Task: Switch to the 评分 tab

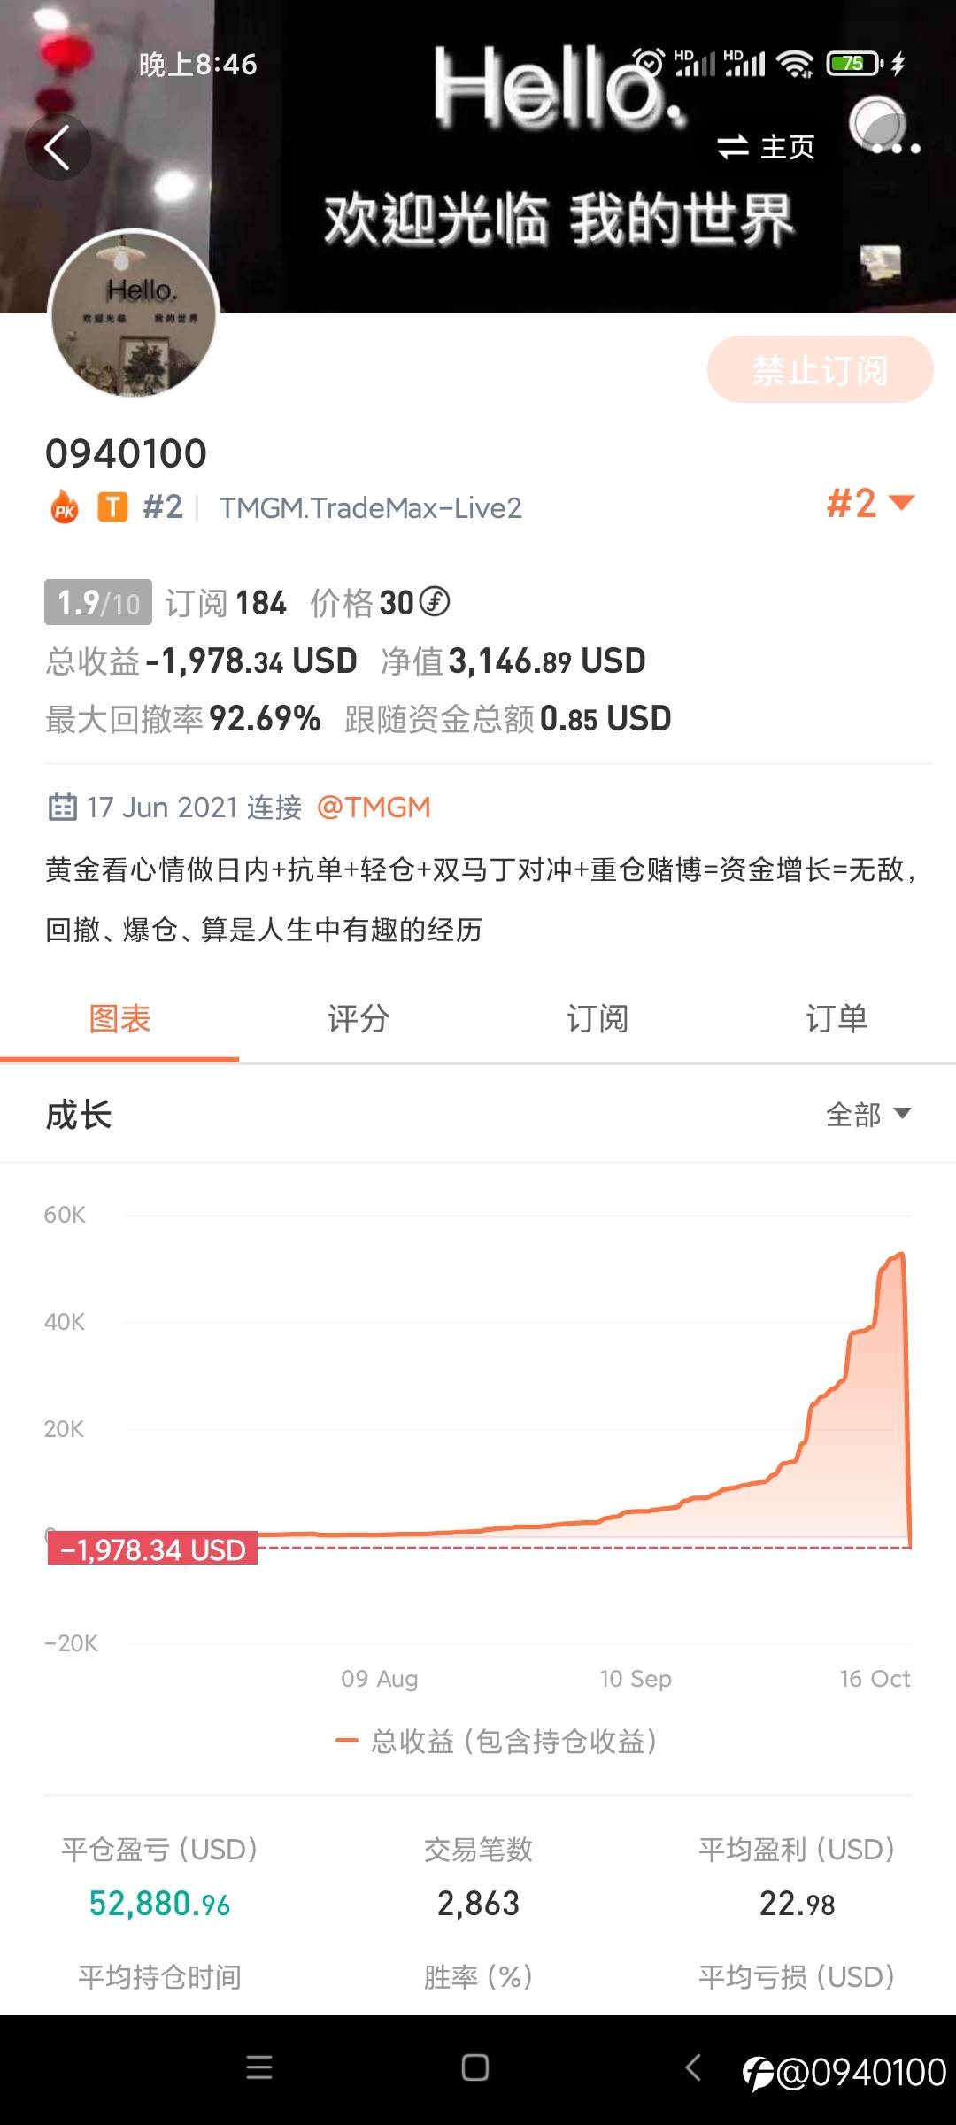Action: (358, 1019)
